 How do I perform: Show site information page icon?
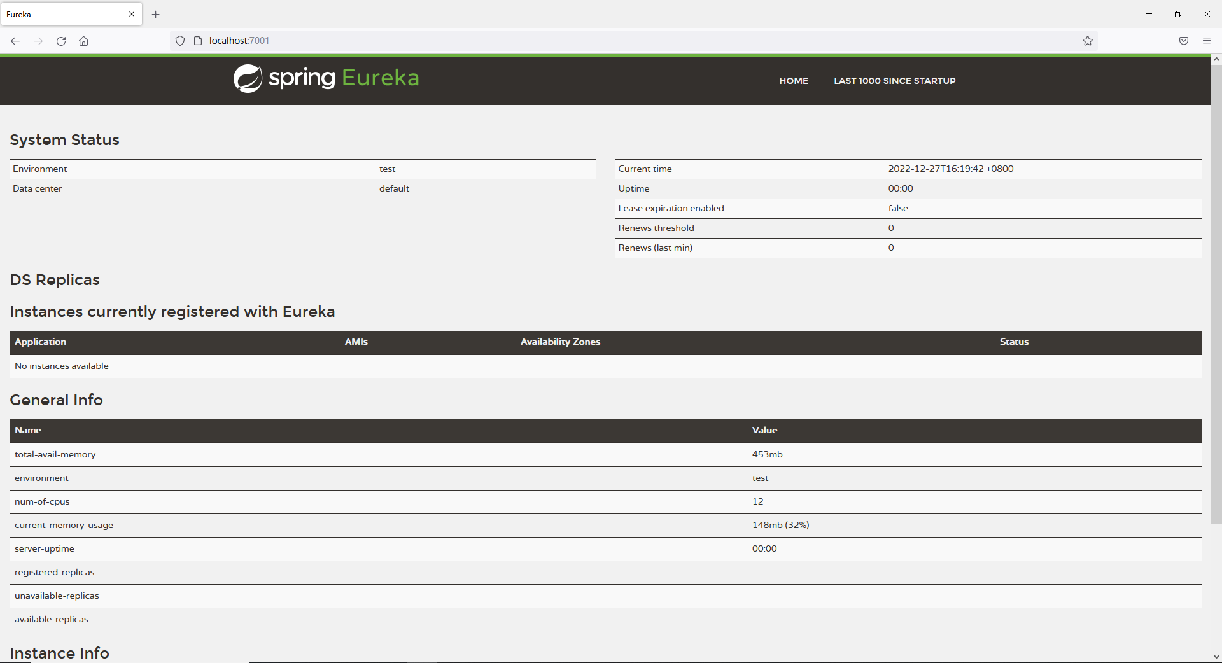198,41
